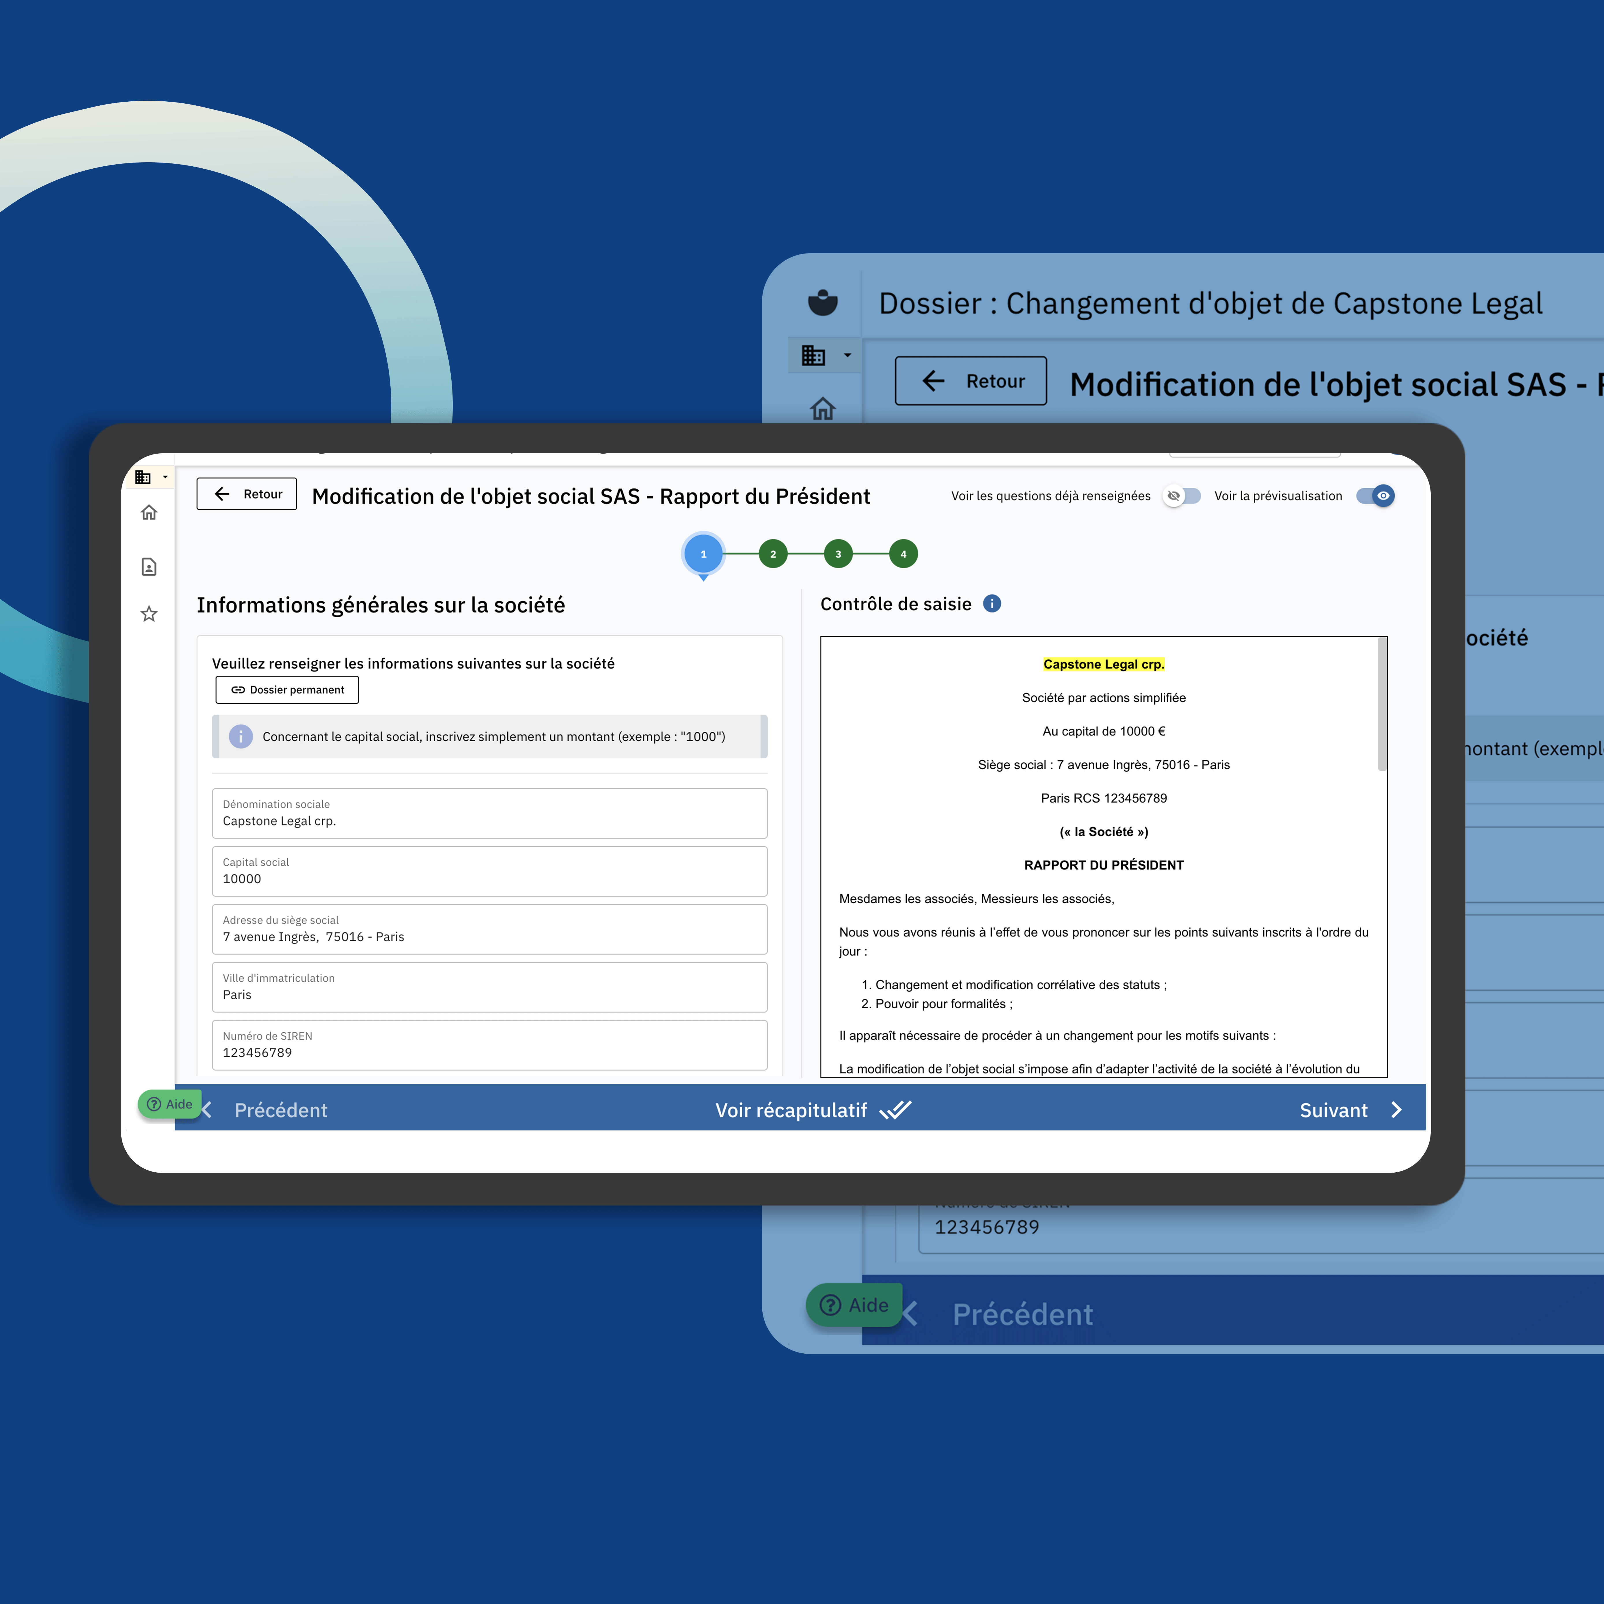Click the background panel's home icon
1604x1604 pixels.
[822, 409]
